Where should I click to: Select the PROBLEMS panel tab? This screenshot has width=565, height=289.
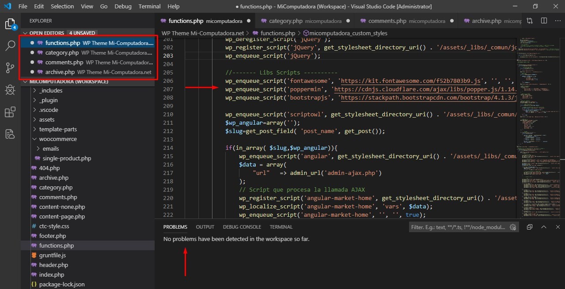pos(175,227)
